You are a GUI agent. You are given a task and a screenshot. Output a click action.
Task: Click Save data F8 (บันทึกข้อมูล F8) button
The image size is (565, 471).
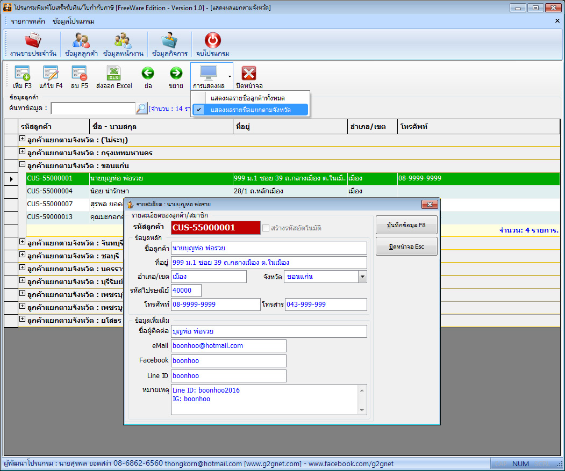point(406,225)
